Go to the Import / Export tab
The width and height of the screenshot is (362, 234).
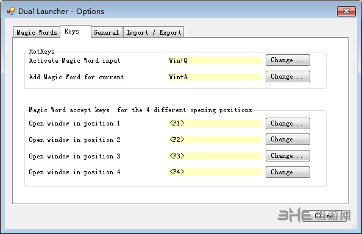pos(154,32)
